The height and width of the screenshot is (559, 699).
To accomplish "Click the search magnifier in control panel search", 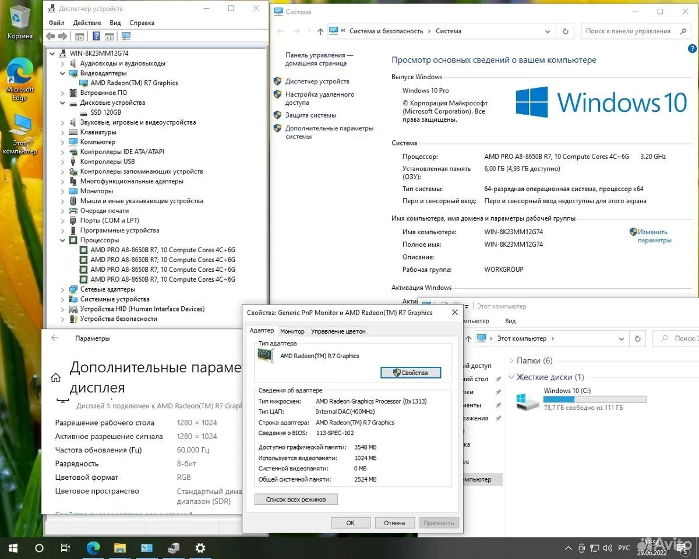I will coord(684,31).
